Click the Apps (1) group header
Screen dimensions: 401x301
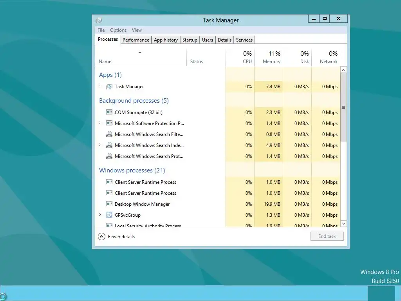pyautogui.click(x=110, y=75)
